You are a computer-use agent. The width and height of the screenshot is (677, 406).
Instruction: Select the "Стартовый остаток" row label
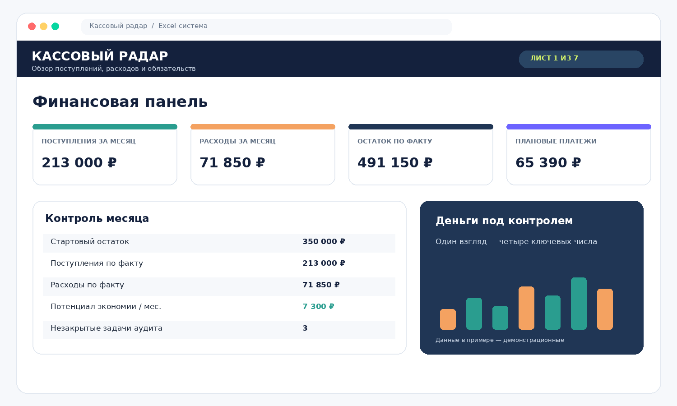click(x=90, y=242)
